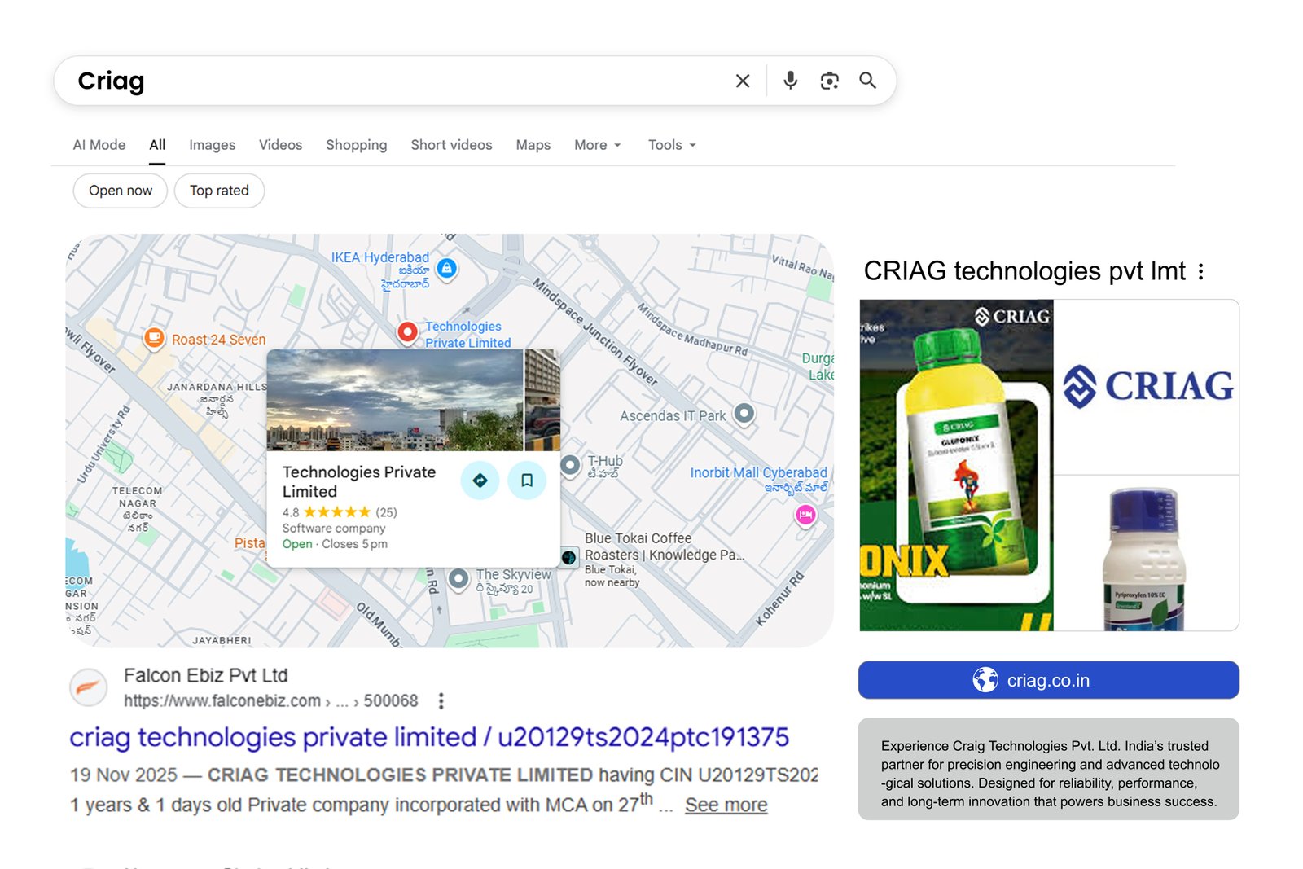
Task: Click the three-dot menu beside the Falcon Ebiz result
Action: (441, 700)
